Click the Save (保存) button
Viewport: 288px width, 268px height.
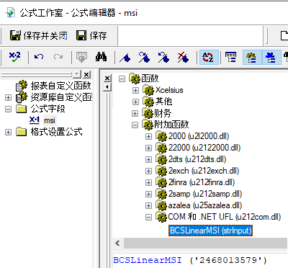click(91, 35)
